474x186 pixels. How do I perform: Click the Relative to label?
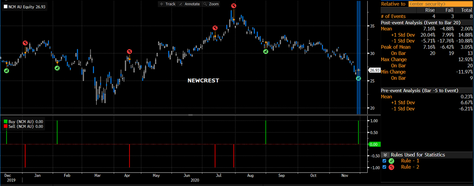393,4
